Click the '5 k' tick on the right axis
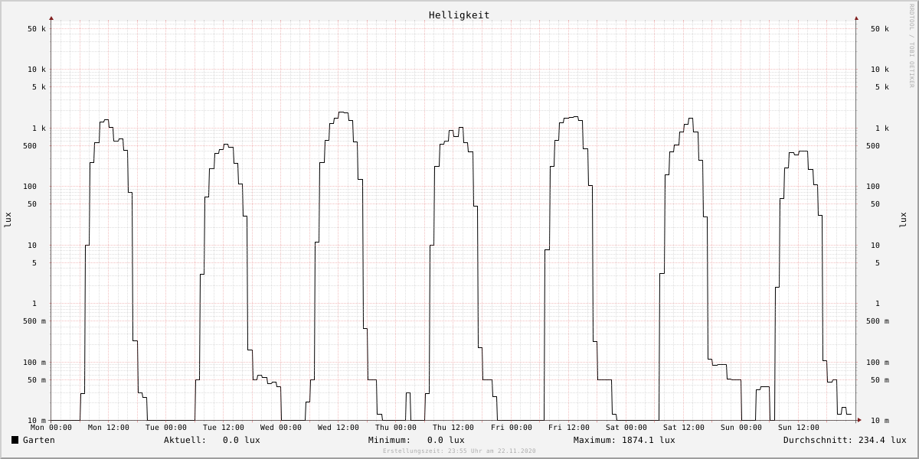Screen dimensions: 919x459 pyautogui.click(x=882, y=87)
